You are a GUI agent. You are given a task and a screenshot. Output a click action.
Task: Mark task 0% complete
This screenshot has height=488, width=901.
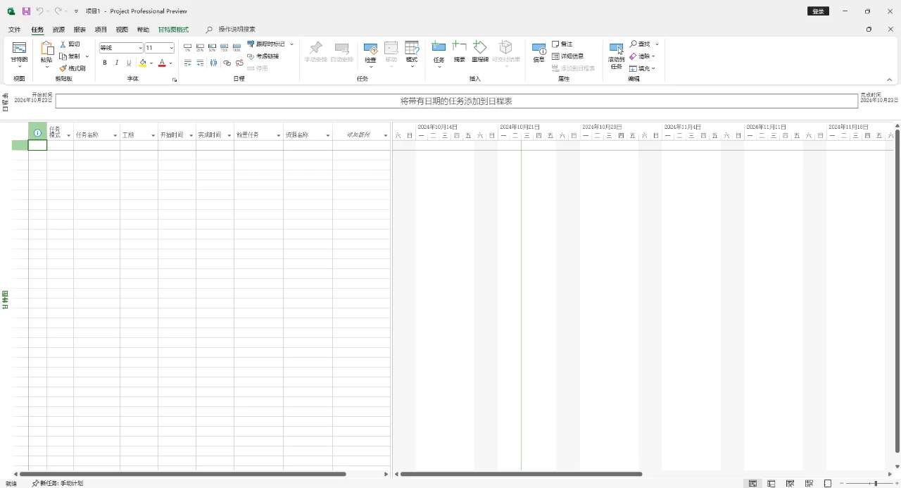188,48
